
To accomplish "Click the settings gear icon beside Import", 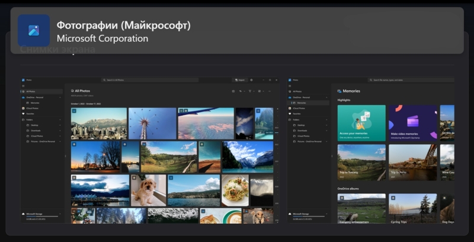I will coord(251,79).
